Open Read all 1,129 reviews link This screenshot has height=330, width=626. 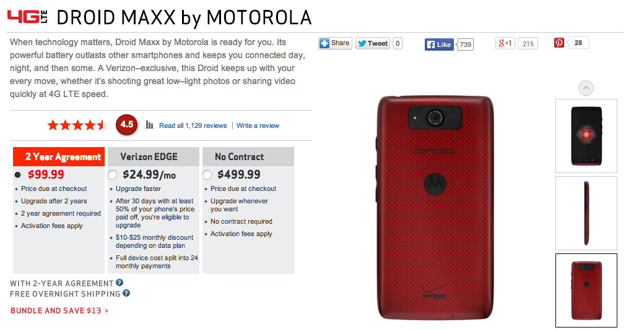[193, 125]
